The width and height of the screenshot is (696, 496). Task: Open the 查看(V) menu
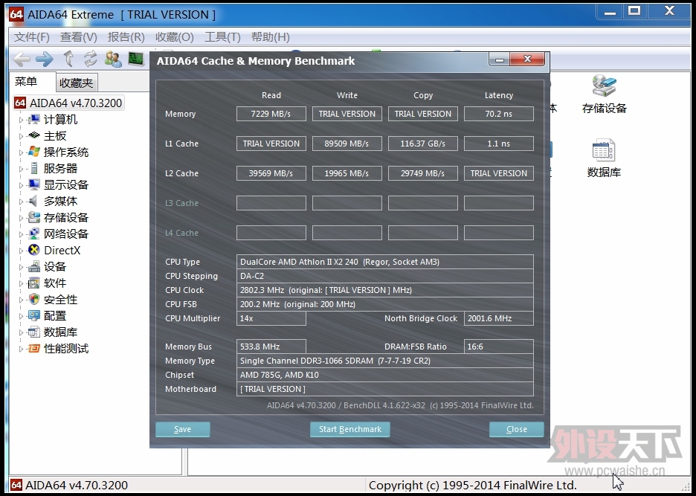coord(79,37)
